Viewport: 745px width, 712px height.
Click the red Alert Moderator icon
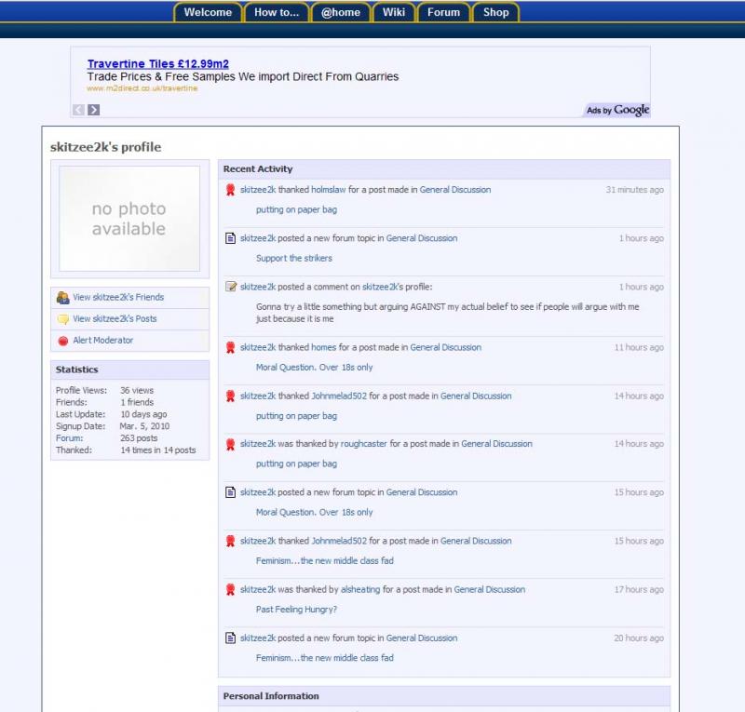62,341
